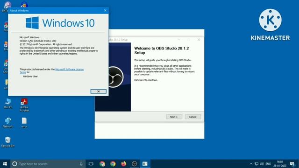This screenshot has width=299, height=168.
Task: Open first Chrome icon with profile badge
Action: point(102,164)
